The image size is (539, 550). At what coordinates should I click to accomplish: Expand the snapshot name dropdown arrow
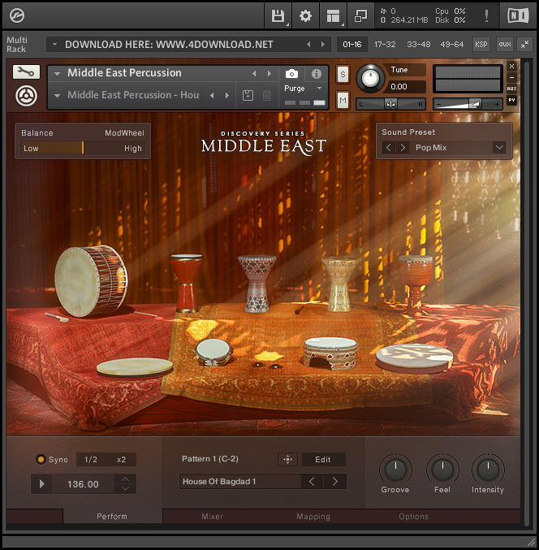tap(57, 95)
